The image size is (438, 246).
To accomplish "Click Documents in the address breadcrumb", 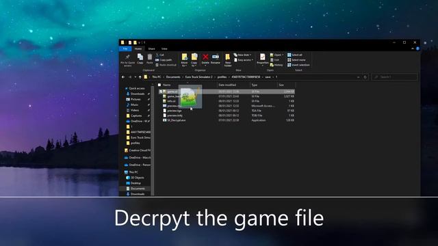I will [173, 77].
